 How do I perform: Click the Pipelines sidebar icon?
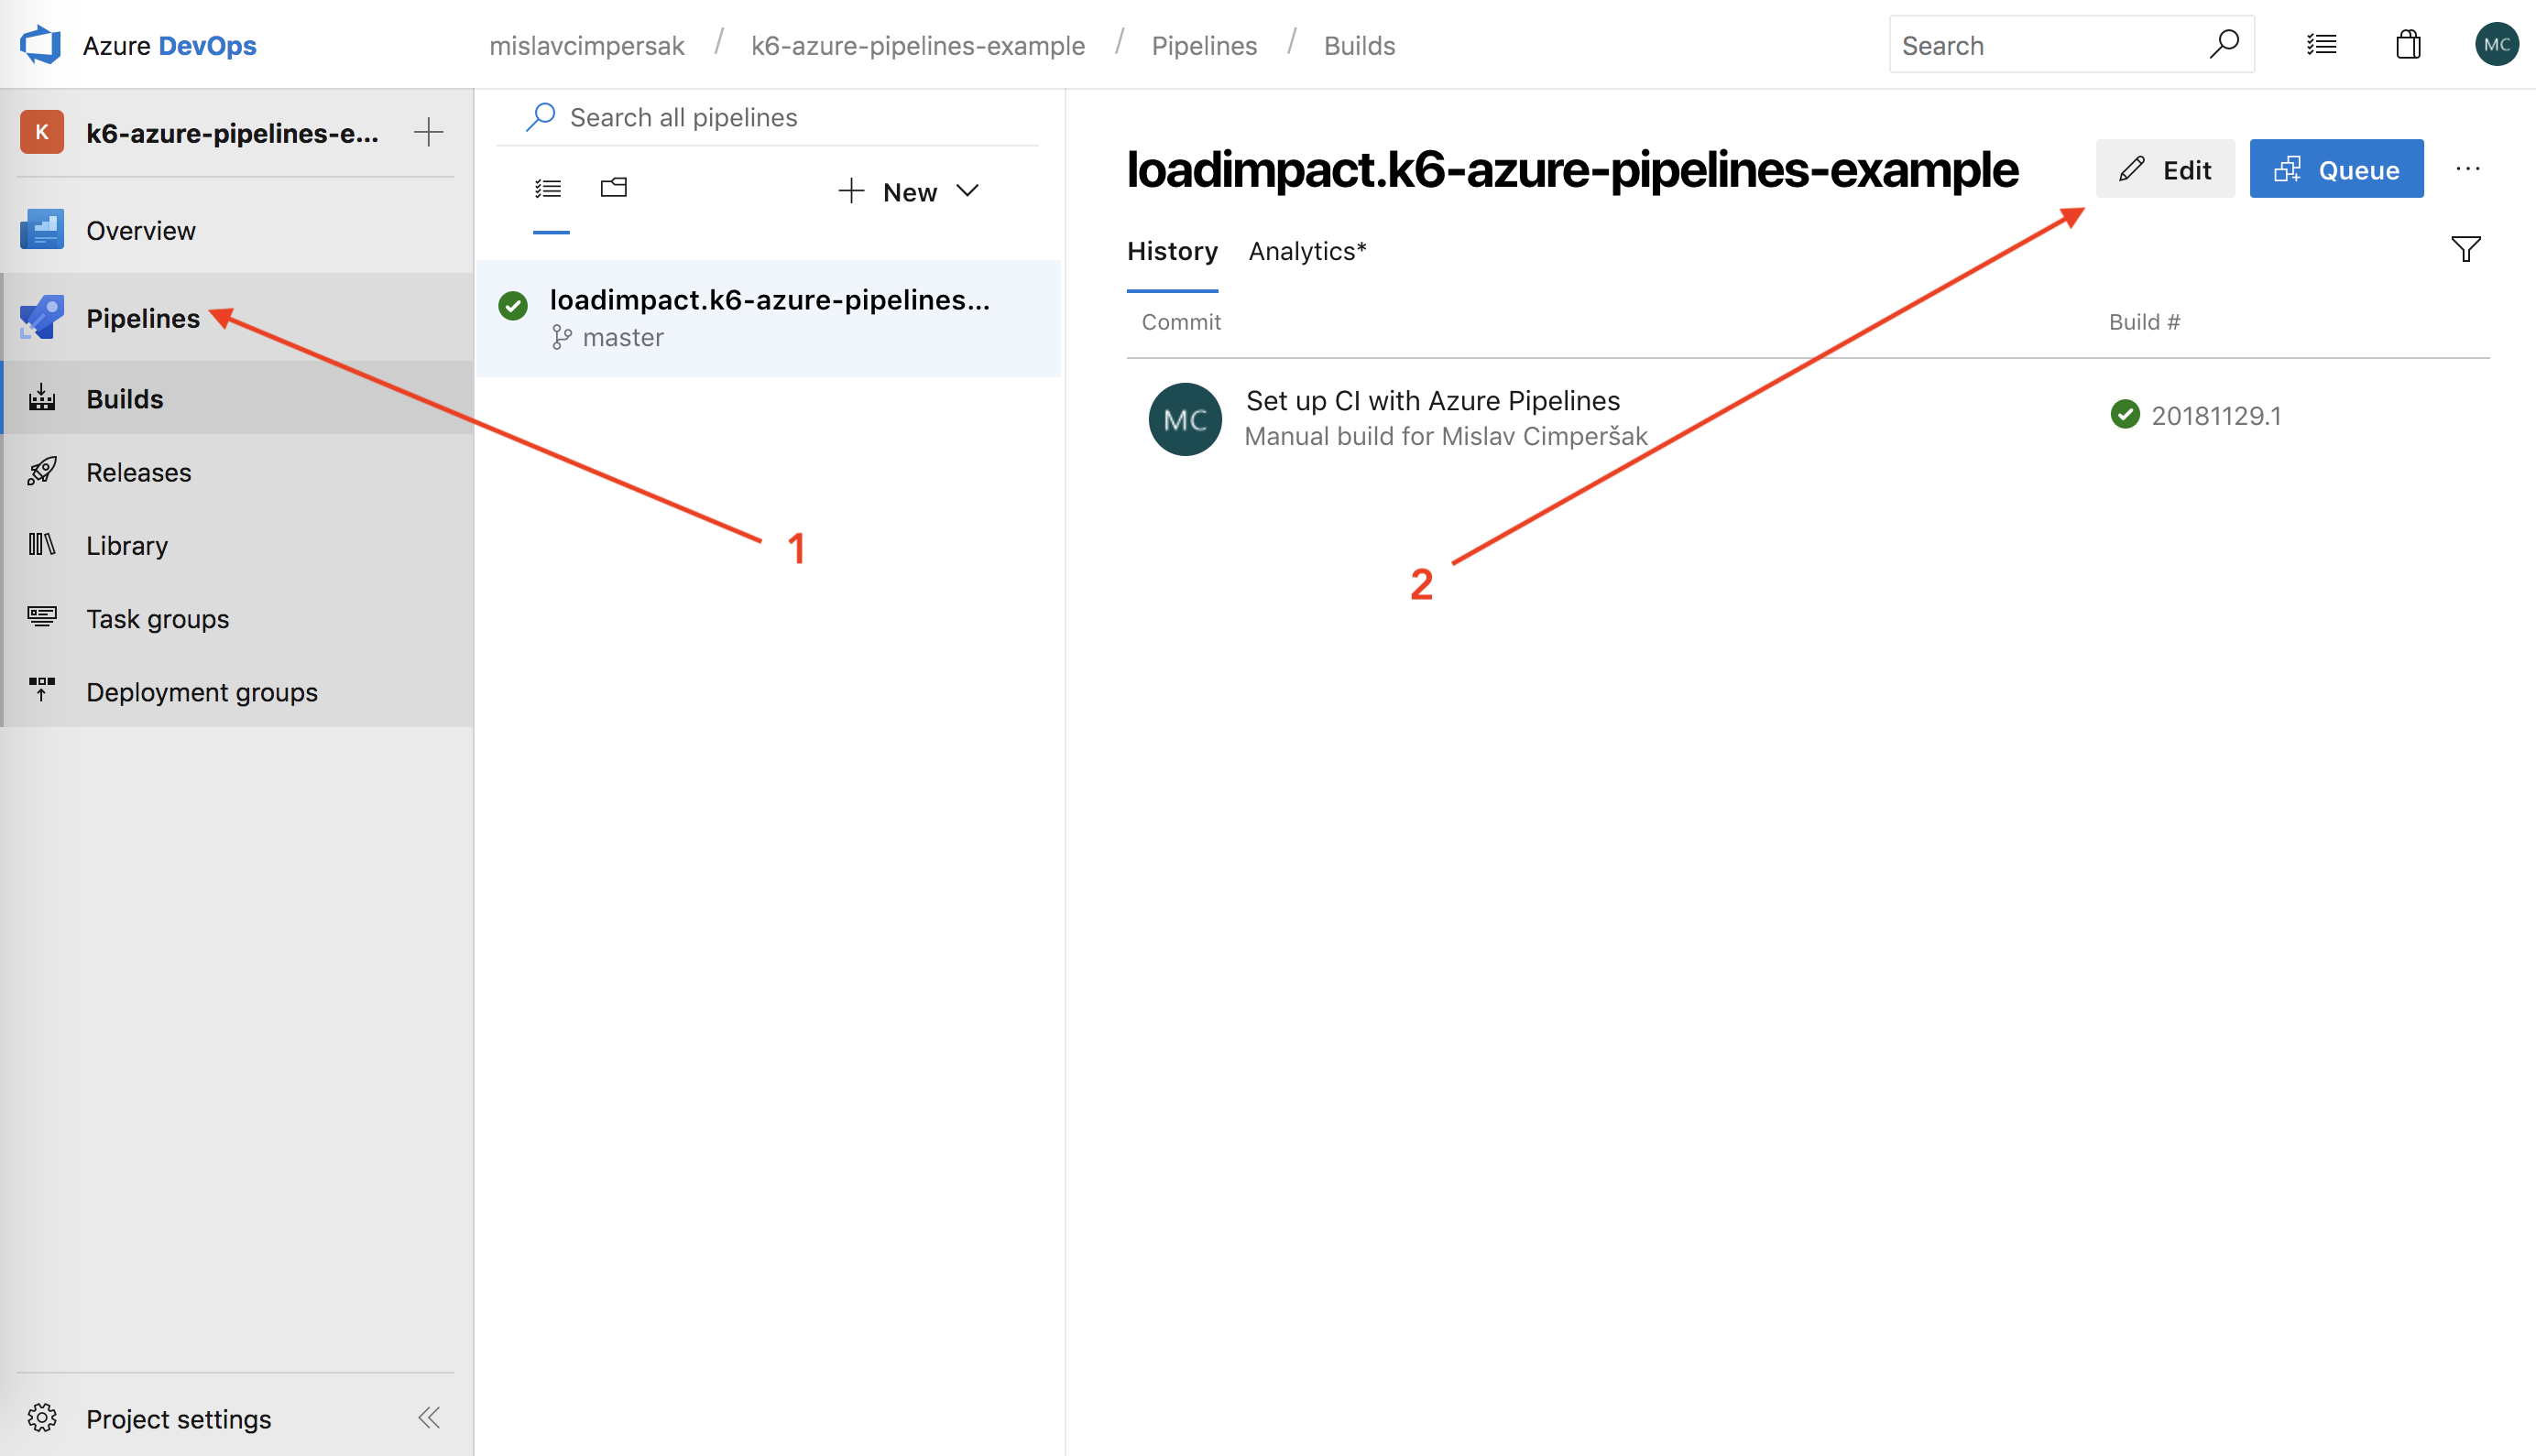click(42, 317)
